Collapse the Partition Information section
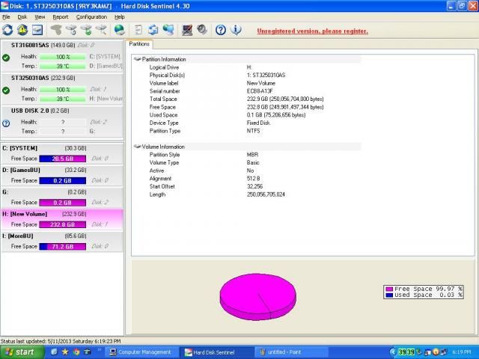The width and height of the screenshot is (479, 359). 135,59
